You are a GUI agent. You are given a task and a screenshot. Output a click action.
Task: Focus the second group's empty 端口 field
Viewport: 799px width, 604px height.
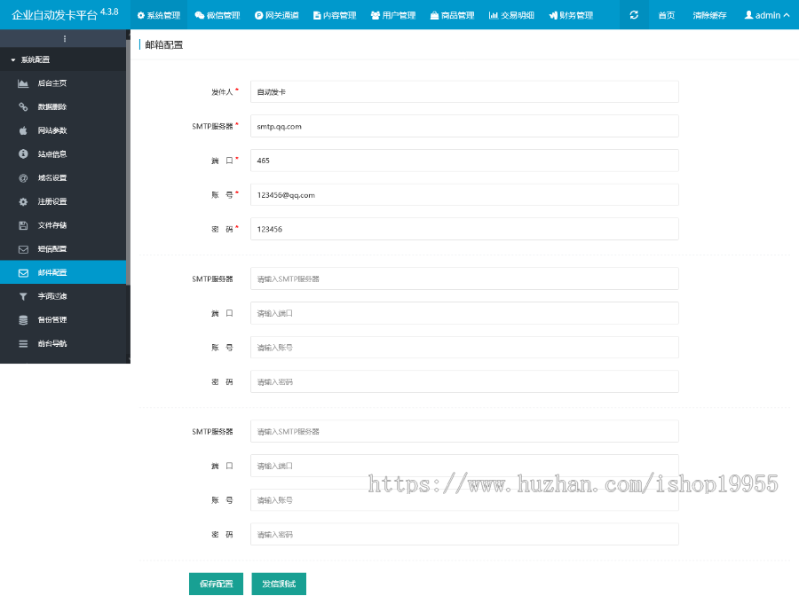click(x=464, y=313)
